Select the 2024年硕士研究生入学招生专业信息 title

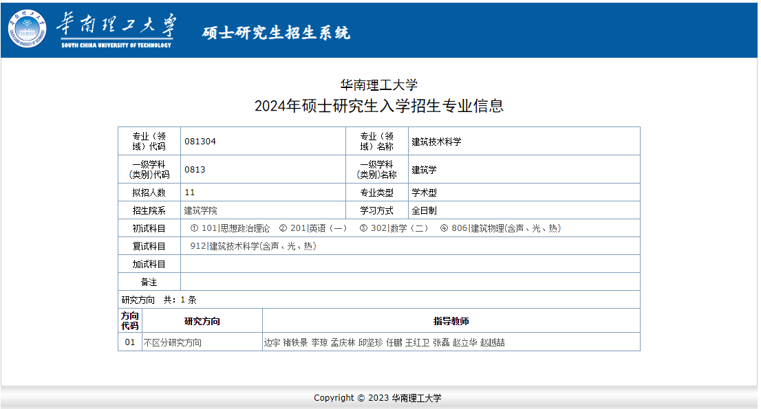[x=378, y=106]
